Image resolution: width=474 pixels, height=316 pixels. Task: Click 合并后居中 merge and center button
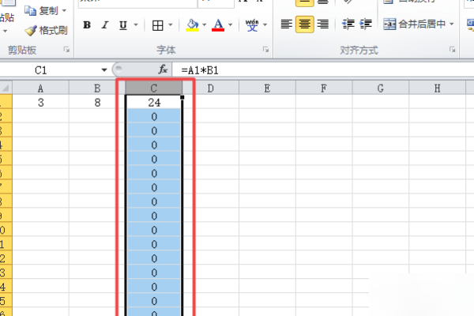[x=415, y=24]
